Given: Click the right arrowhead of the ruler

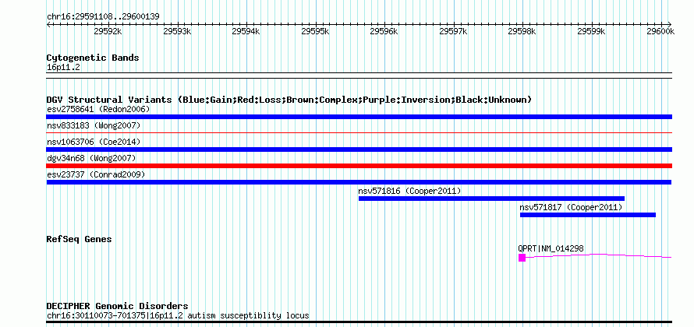Looking at the screenshot, I should (670, 24).
